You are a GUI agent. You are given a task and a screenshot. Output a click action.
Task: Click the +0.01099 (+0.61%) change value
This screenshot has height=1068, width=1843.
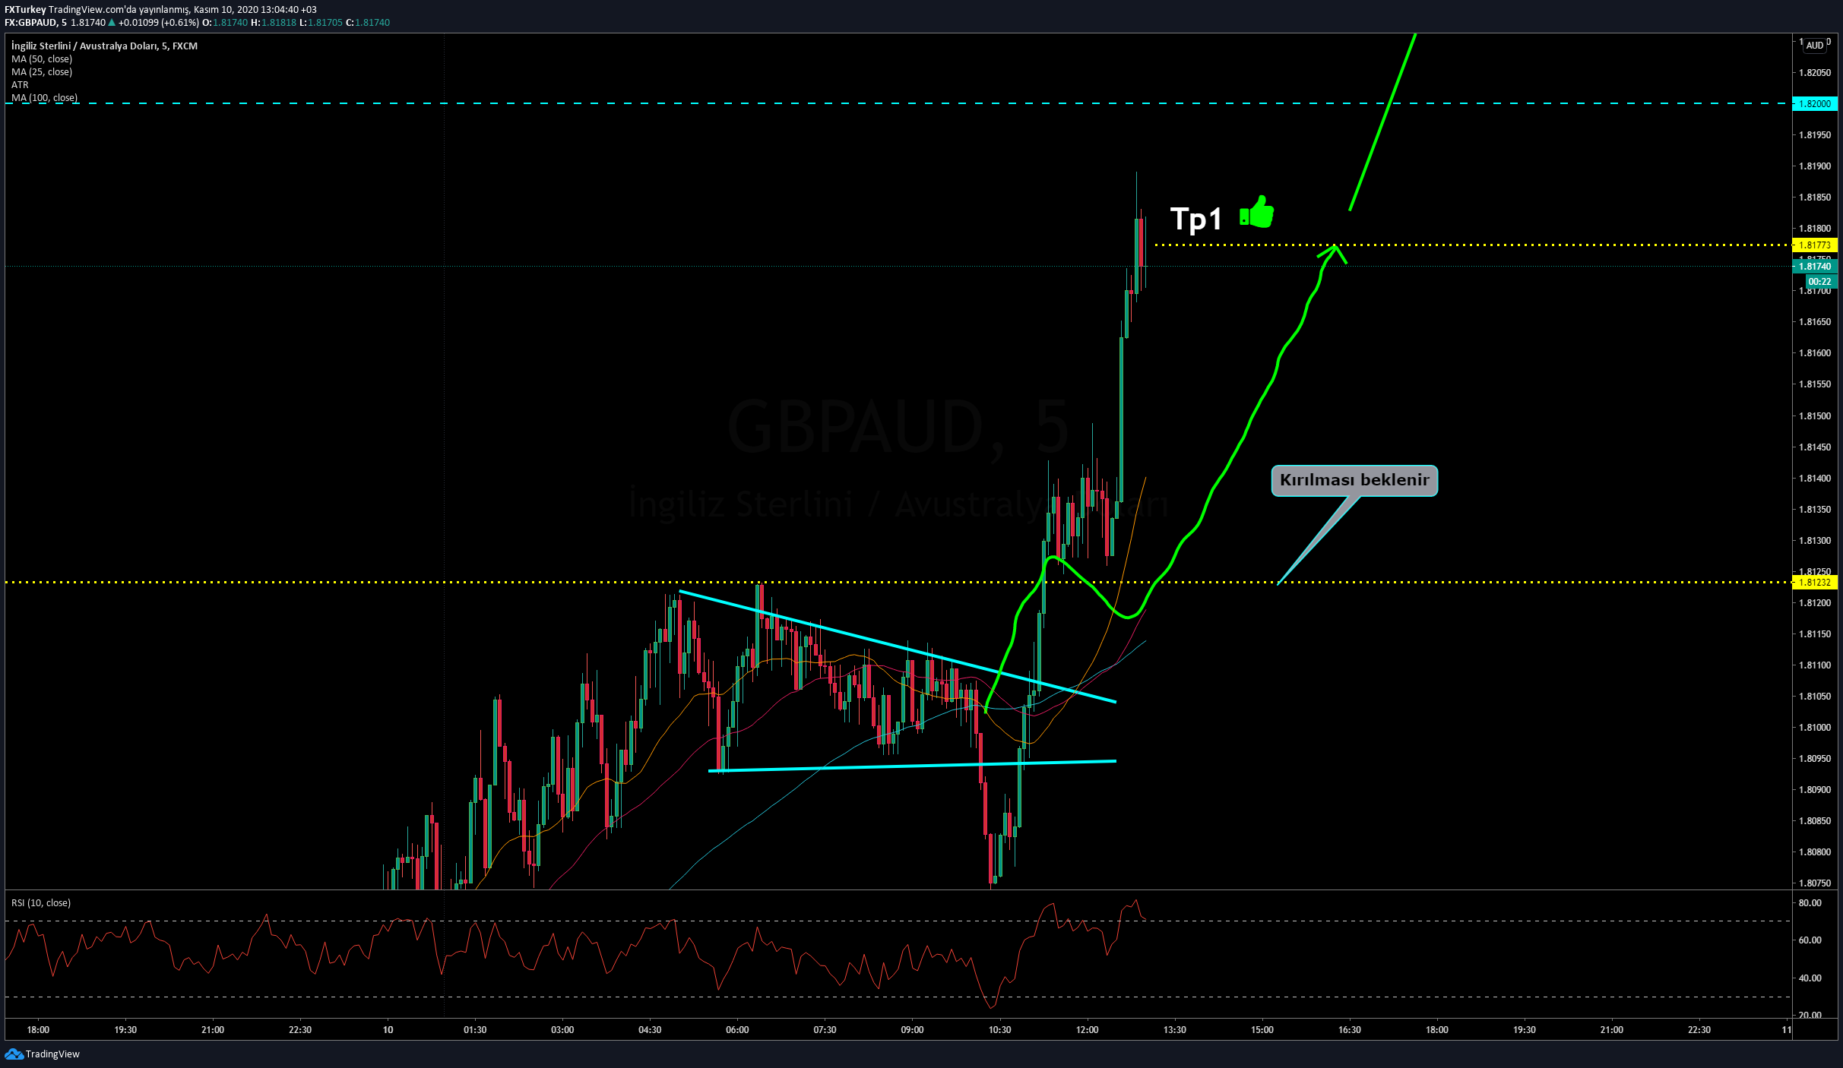pos(159,23)
